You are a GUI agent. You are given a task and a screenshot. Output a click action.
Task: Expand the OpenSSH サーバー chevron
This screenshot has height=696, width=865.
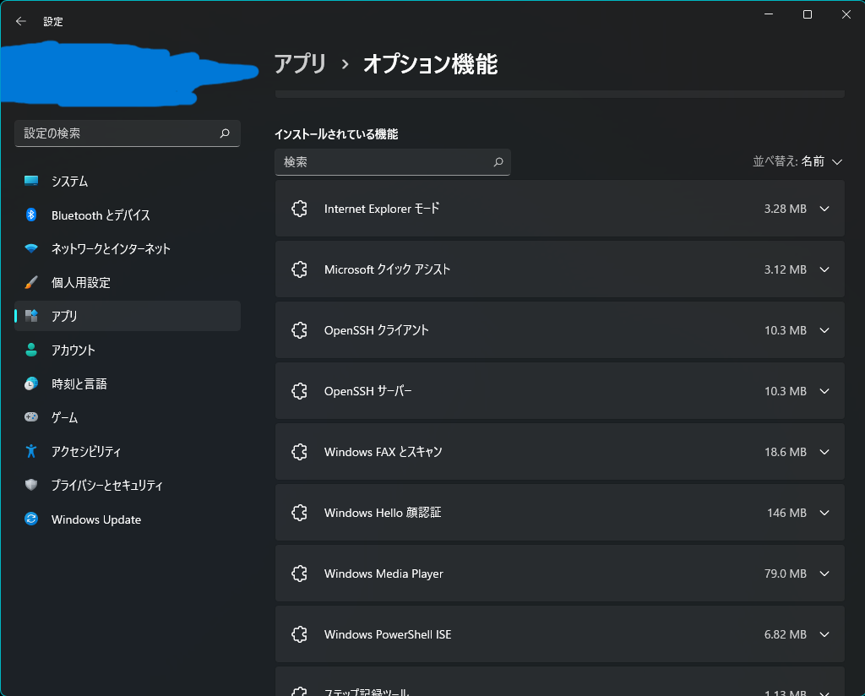click(x=824, y=391)
